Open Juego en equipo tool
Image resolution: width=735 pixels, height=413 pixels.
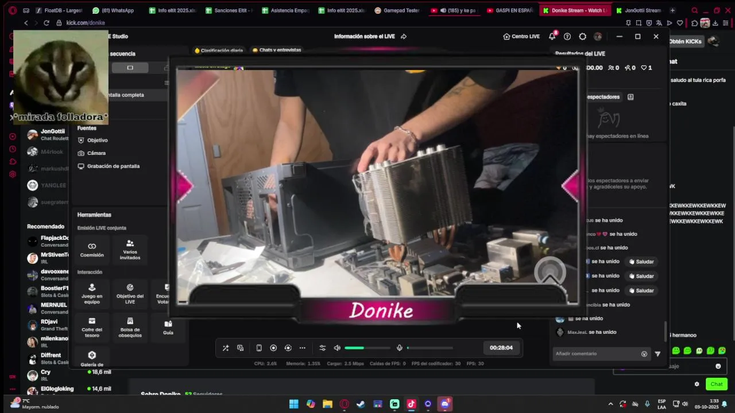92,294
